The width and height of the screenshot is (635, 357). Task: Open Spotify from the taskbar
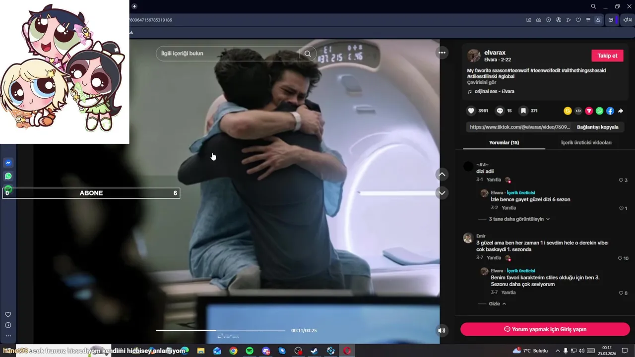(250, 351)
